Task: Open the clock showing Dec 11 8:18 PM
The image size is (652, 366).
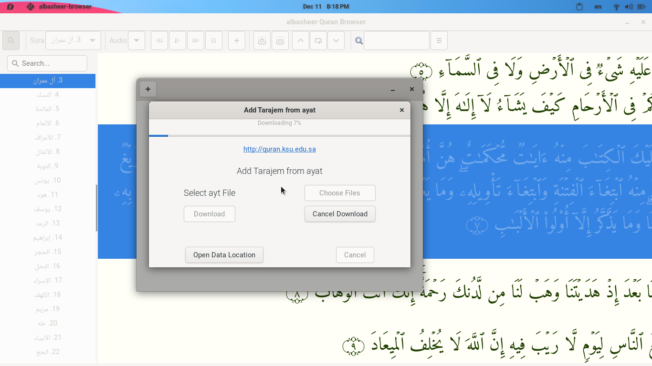Action: [x=326, y=7]
